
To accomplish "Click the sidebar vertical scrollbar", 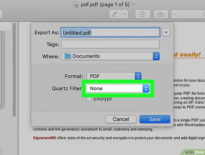I will coord(14,68).
